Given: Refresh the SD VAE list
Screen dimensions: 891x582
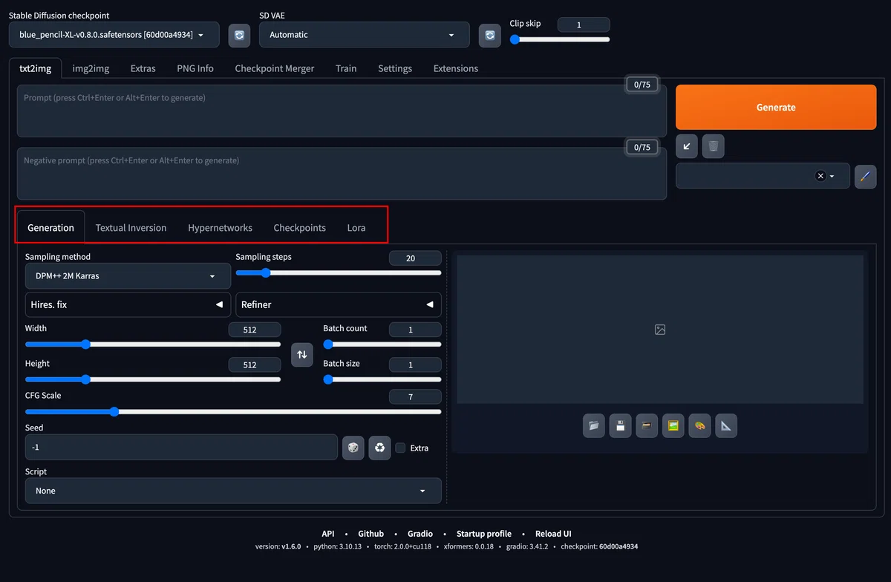Looking at the screenshot, I should click(x=490, y=35).
